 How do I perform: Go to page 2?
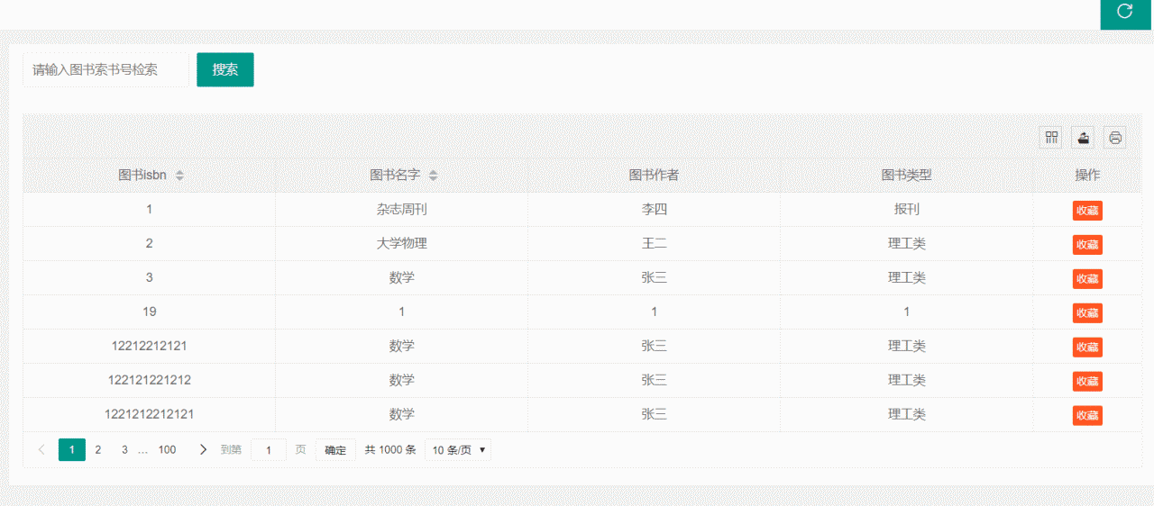(x=98, y=449)
